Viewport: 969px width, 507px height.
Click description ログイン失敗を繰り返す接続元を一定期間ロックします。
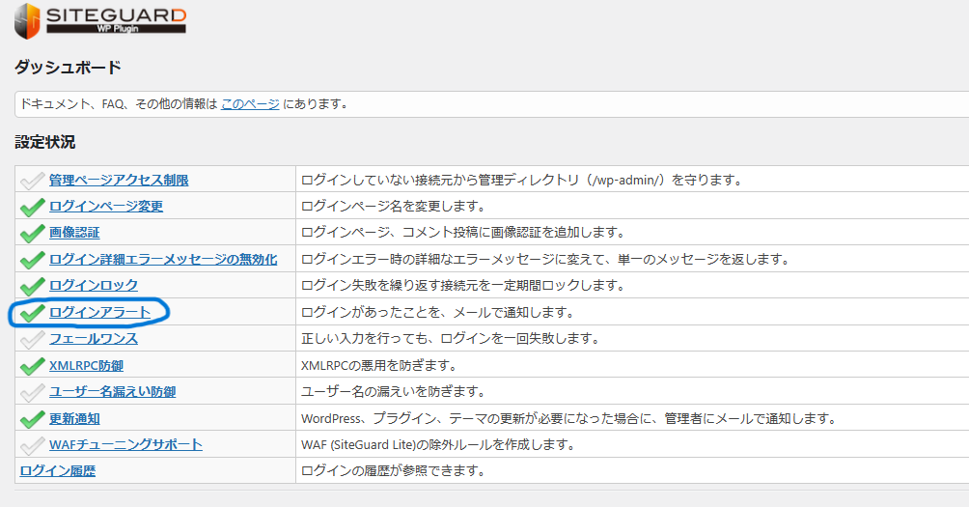click(463, 285)
